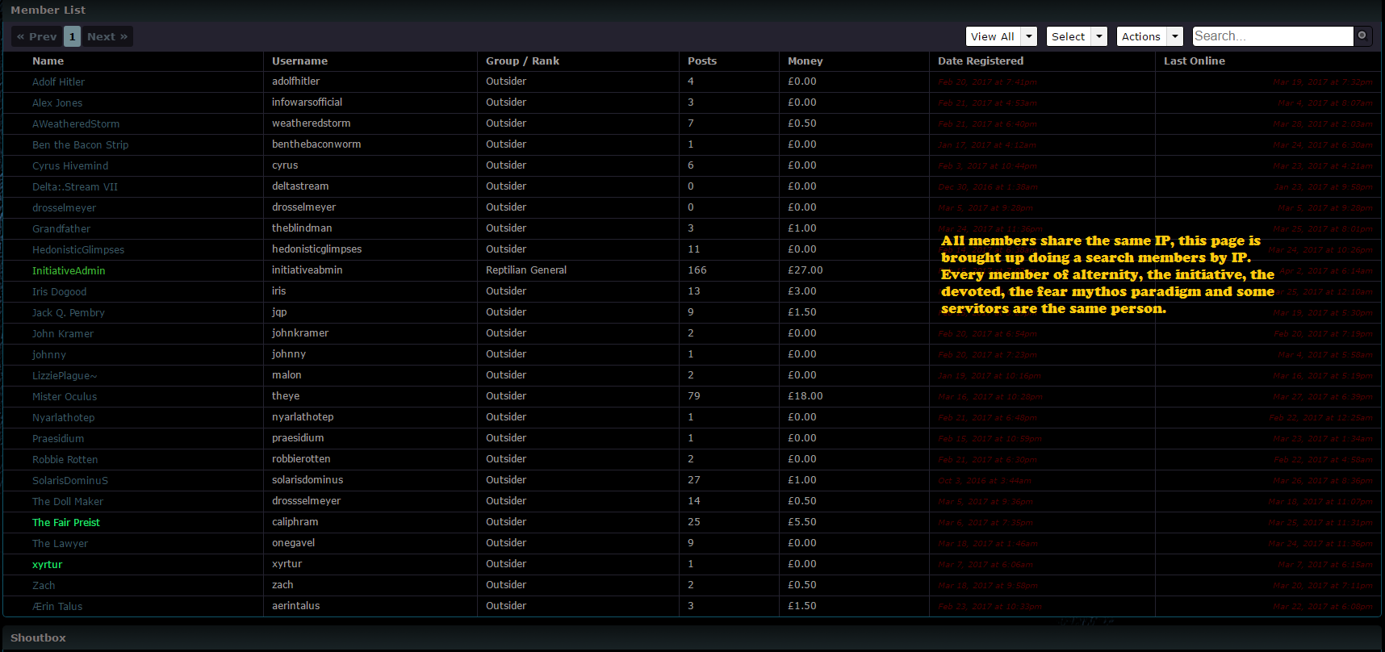Open Zach member name link

[44, 586]
